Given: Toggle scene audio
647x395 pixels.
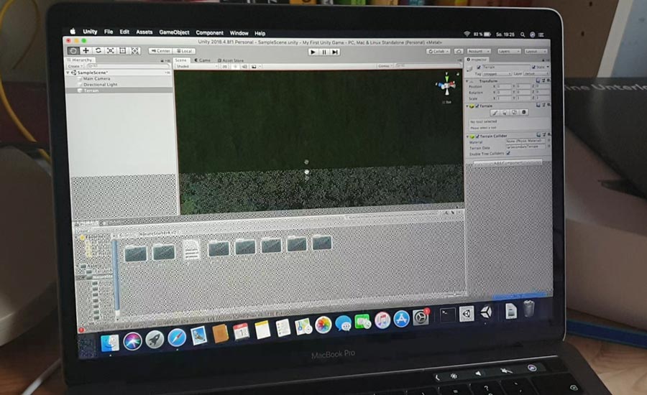Looking at the screenshot, I should coord(244,66).
